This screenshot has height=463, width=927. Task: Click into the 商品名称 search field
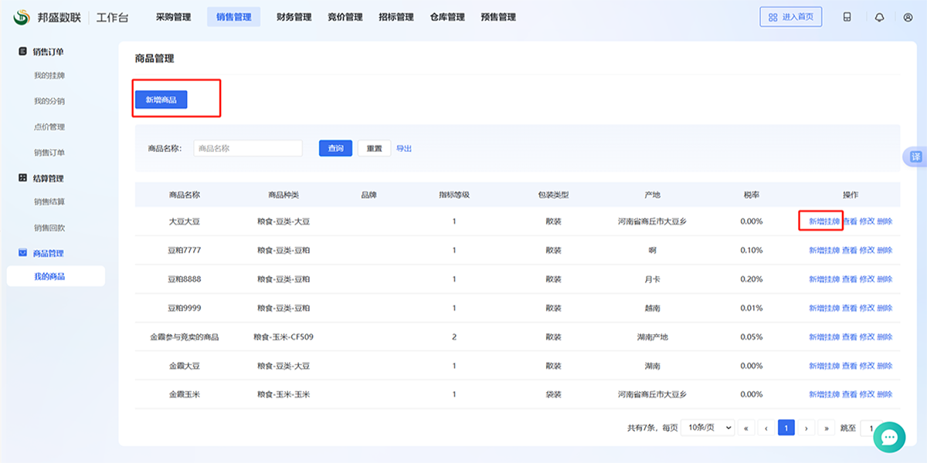pos(247,147)
